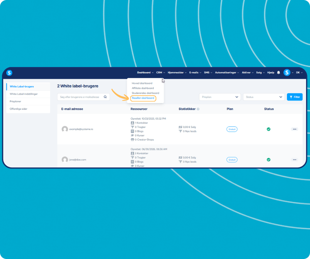Select Hoved dashboard menu entry

pos(142,83)
